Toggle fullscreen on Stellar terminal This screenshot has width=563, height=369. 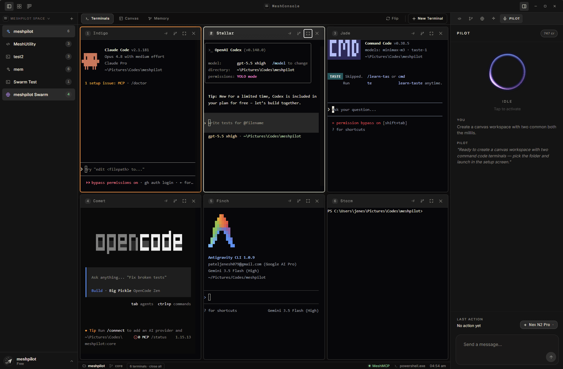[308, 33]
